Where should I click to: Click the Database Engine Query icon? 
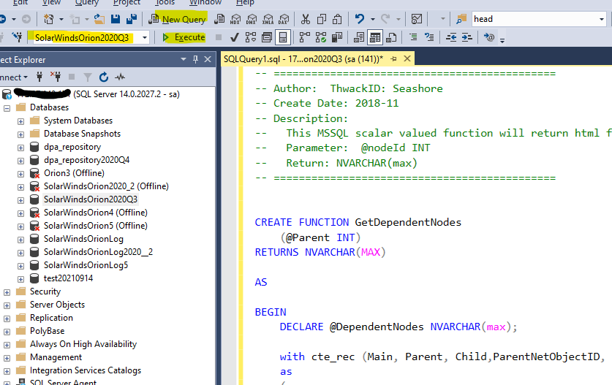[x=220, y=19]
